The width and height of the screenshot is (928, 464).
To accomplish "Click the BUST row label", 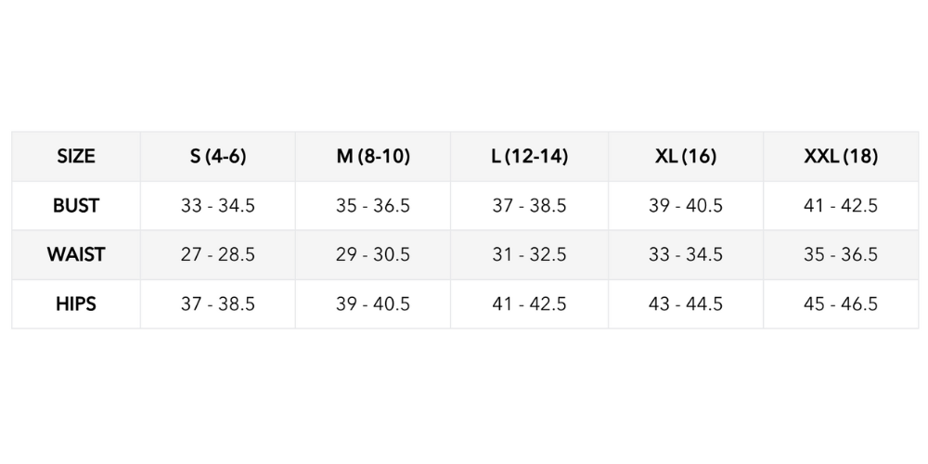I will click(x=76, y=206).
